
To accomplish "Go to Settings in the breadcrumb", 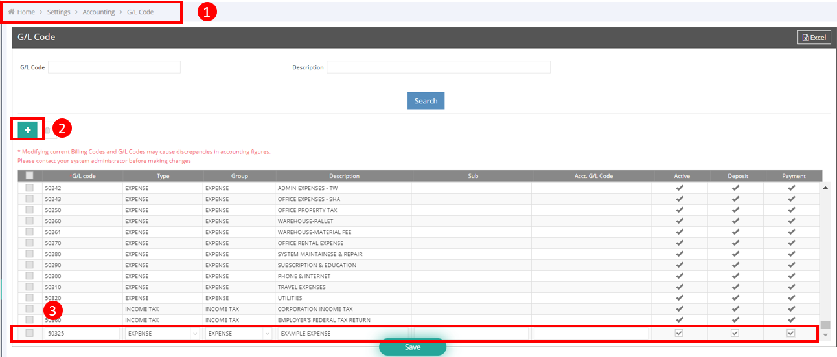I will tap(59, 12).
